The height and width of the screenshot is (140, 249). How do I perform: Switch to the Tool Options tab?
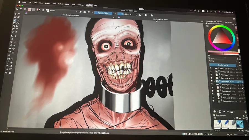pos(228,22)
